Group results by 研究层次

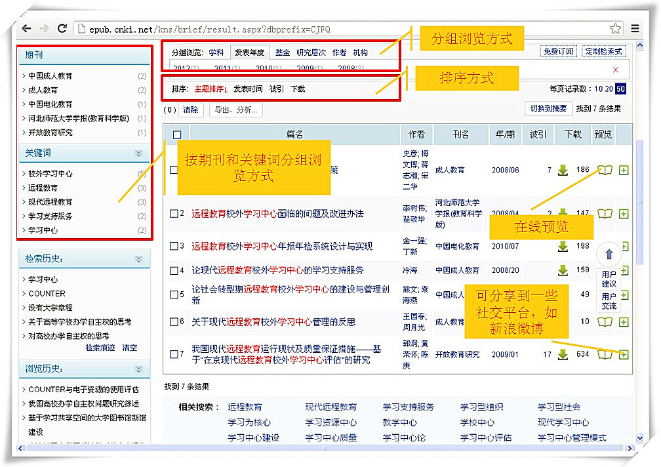[311, 52]
